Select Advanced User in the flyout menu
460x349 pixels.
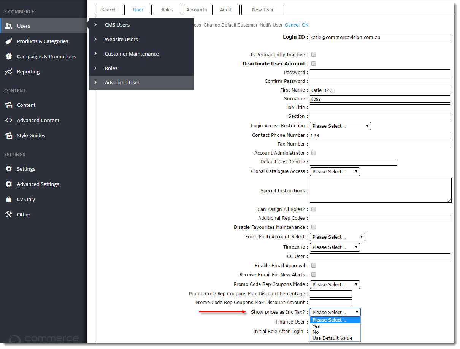point(141,83)
